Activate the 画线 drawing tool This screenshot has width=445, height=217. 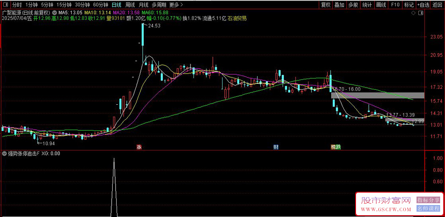point(381,5)
